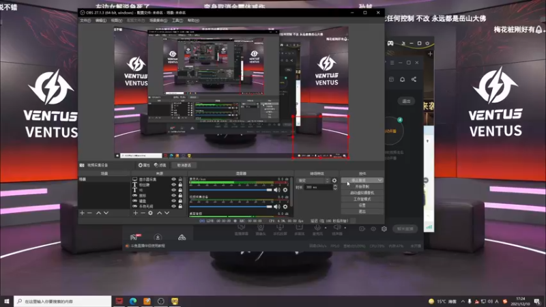Screen dimensions: 546x307
Task: Click the share icon in the Douyu window
Action: (x=414, y=79)
